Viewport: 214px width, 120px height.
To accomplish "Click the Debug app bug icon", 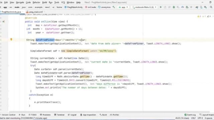I will (x=174, y=7).
